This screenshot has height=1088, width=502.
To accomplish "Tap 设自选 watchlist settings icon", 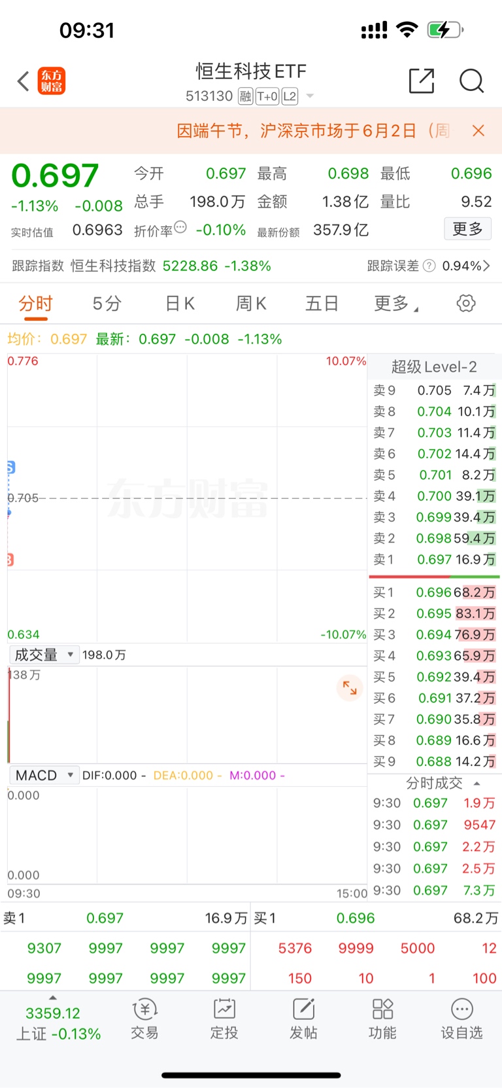I will click(461, 1019).
